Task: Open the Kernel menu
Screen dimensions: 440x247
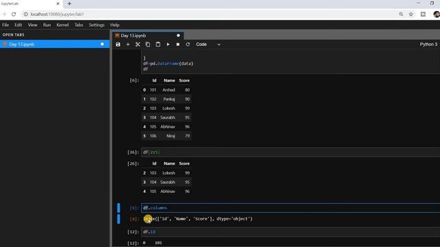Action: (63, 25)
